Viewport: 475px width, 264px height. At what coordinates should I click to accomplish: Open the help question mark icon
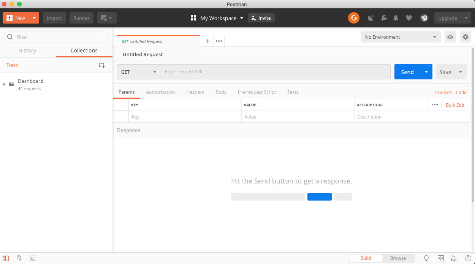pyautogui.click(x=468, y=258)
